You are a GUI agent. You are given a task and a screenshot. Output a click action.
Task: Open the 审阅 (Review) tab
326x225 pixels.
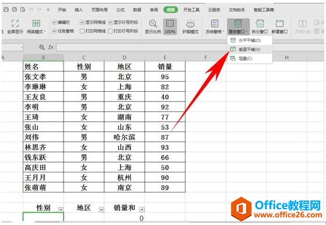[x=154, y=9]
